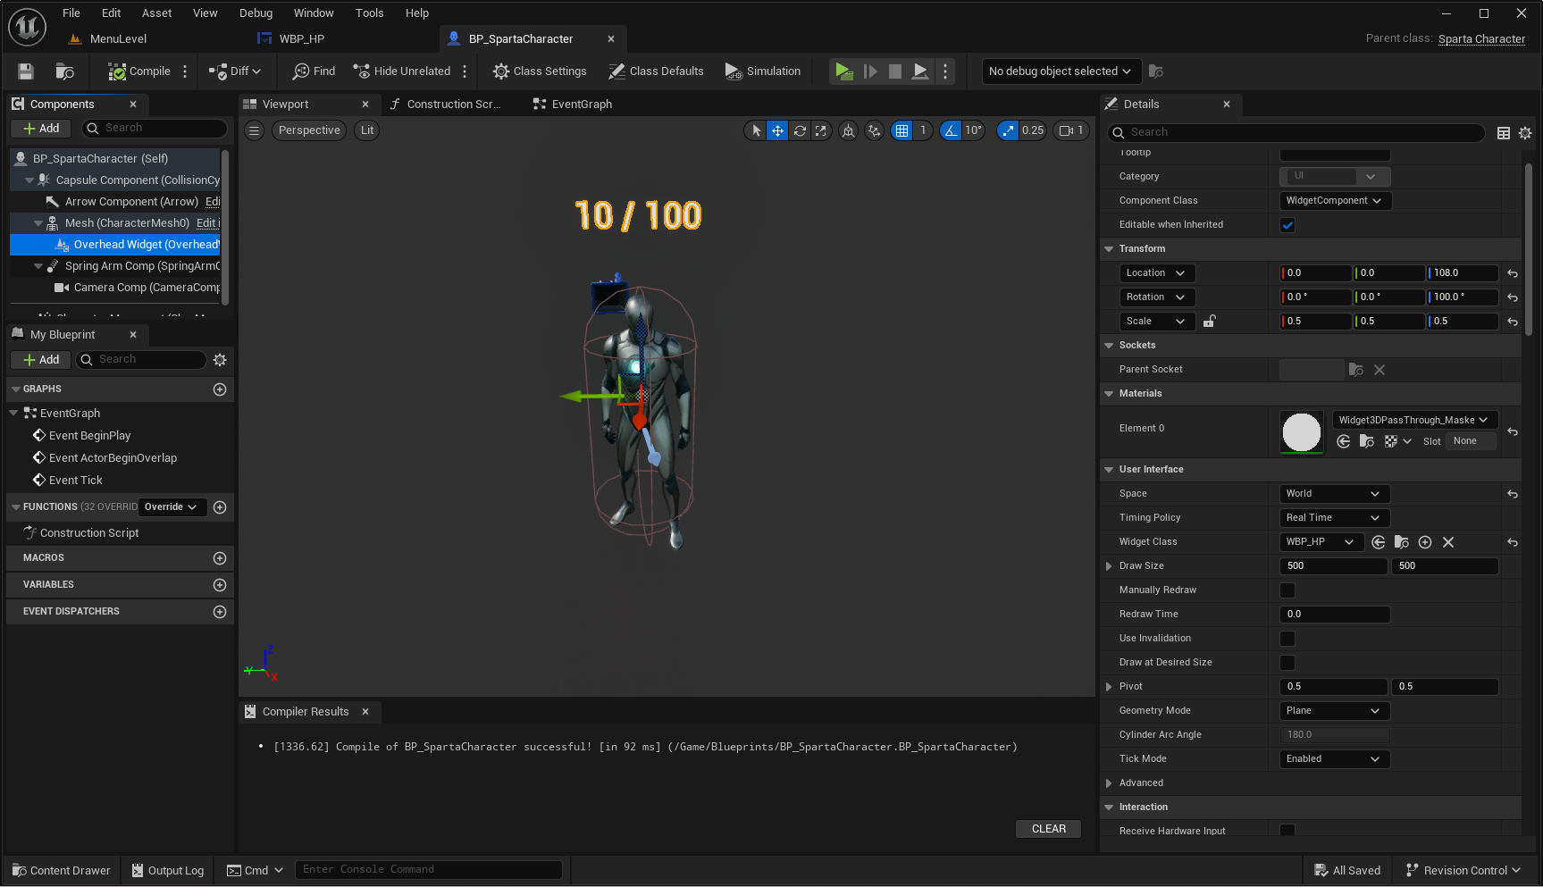The image size is (1543, 887).
Task: Open Timing Policy dropdown
Action: pyautogui.click(x=1336, y=518)
